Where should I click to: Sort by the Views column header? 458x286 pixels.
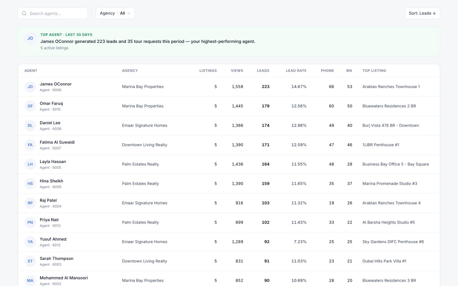(x=237, y=71)
